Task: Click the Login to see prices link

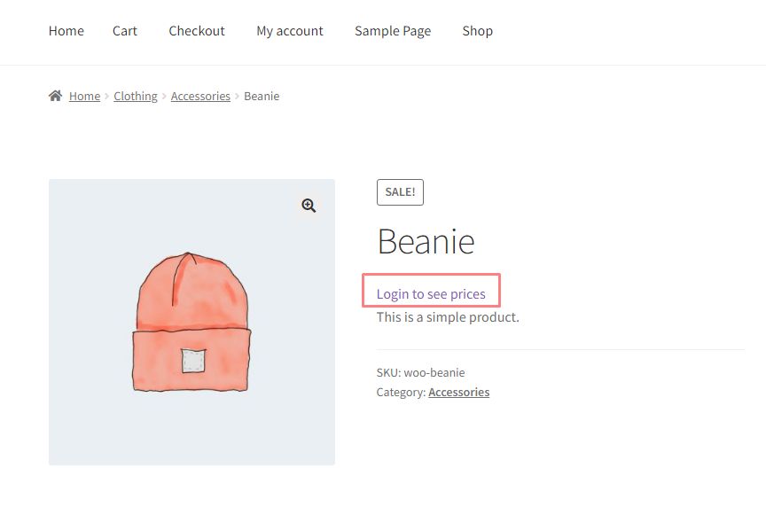Action: click(431, 293)
